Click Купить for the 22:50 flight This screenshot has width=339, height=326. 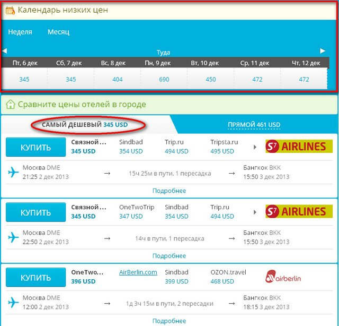(35, 212)
